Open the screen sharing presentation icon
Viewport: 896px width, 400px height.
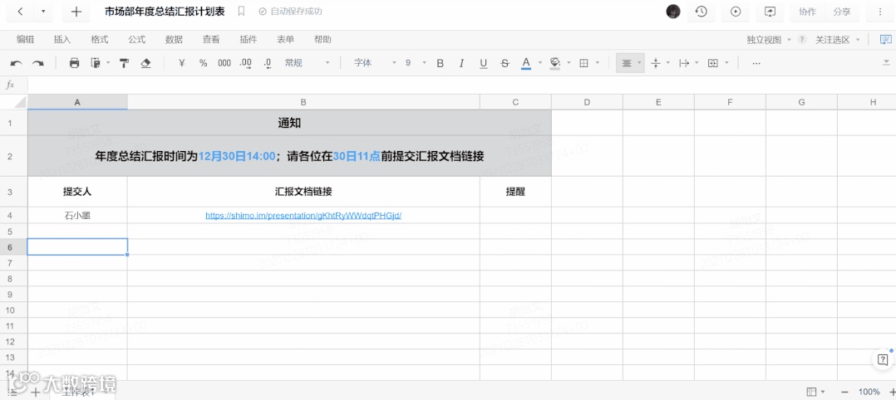point(770,12)
